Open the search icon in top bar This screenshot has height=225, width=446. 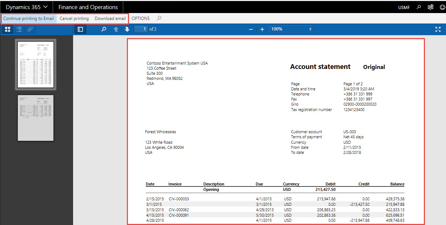(x=419, y=7)
